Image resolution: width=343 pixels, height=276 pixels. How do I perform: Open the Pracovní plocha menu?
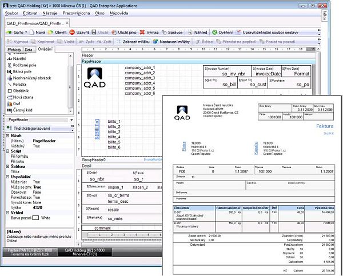(x=76, y=13)
